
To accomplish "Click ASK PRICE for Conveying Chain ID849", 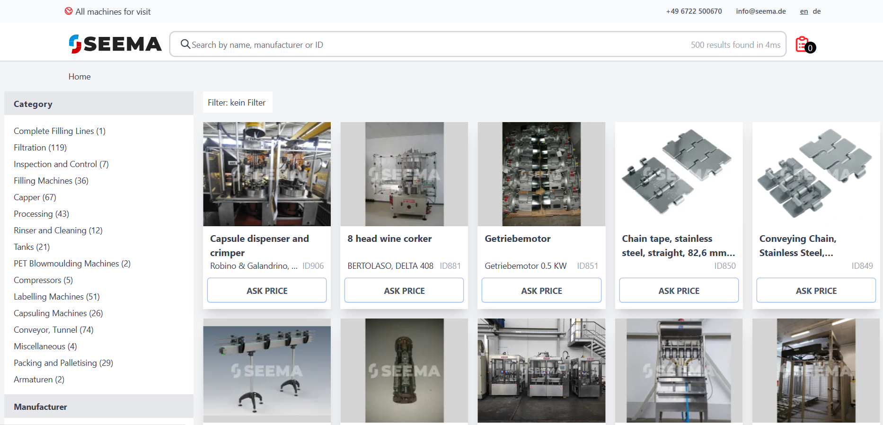I will (x=816, y=290).
